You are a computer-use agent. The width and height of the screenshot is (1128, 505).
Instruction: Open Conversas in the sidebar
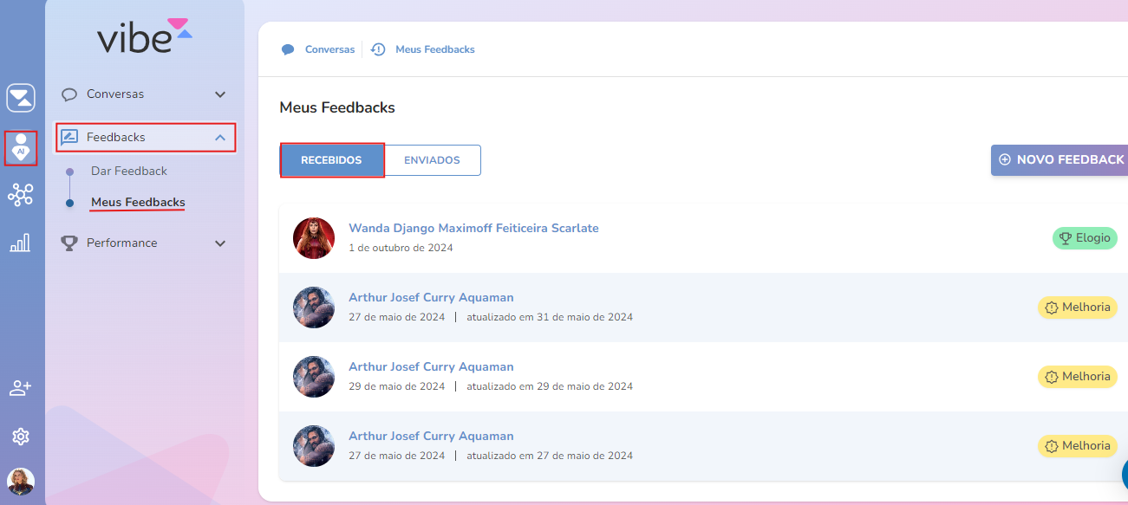click(x=144, y=94)
